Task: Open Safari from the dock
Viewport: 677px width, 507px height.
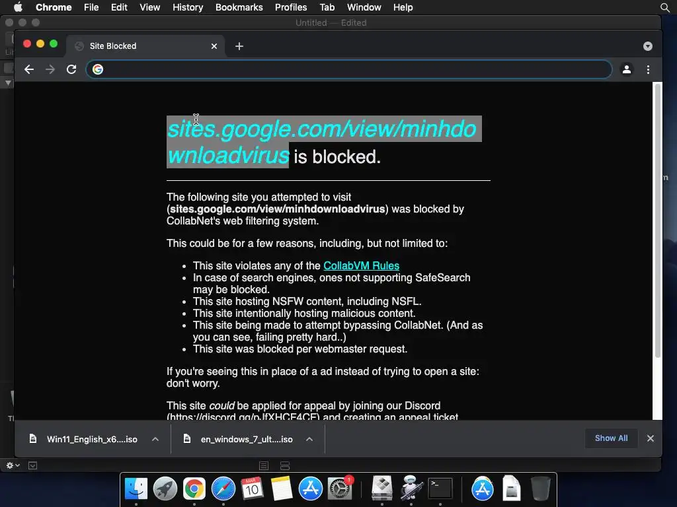Action: [x=223, y=489]
